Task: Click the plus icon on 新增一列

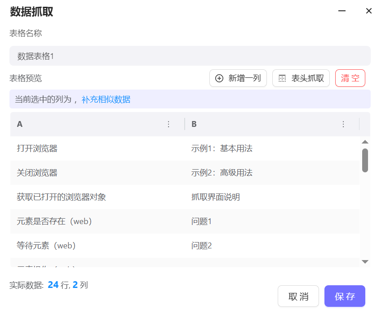Action: pyautogui.click(x=219, y=78)
